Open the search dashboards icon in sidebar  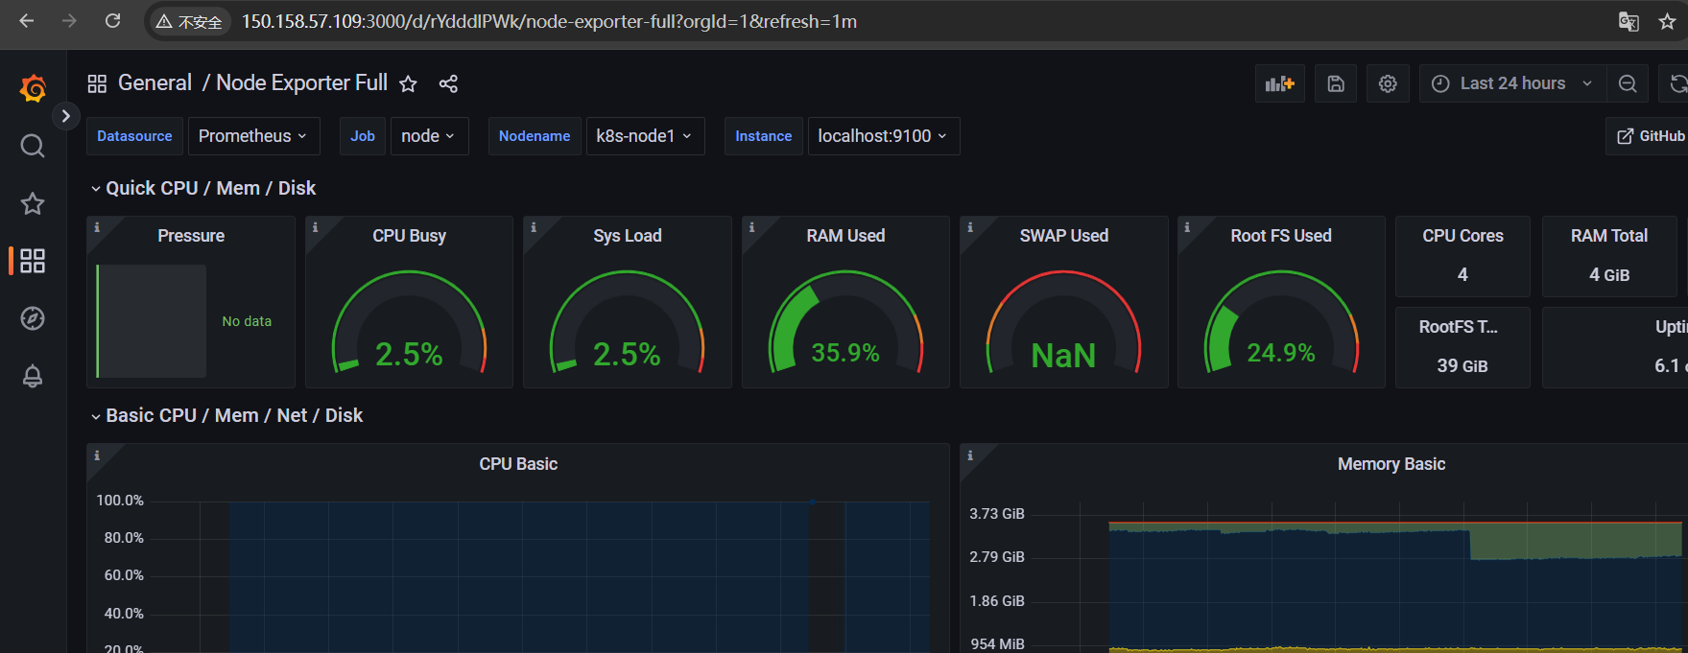tap(33, 146)
